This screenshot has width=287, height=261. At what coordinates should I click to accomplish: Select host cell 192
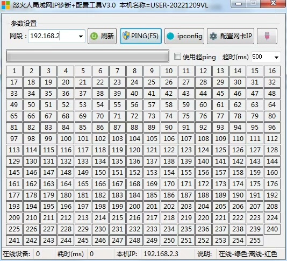[272, 195]
